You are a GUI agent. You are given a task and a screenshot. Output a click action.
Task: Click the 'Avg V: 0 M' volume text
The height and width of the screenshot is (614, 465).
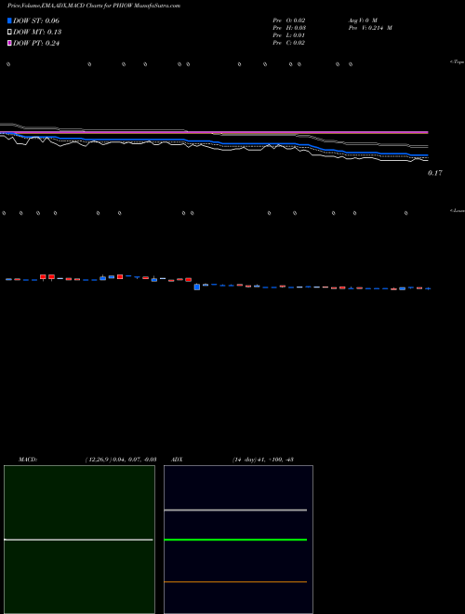(362, 20)
